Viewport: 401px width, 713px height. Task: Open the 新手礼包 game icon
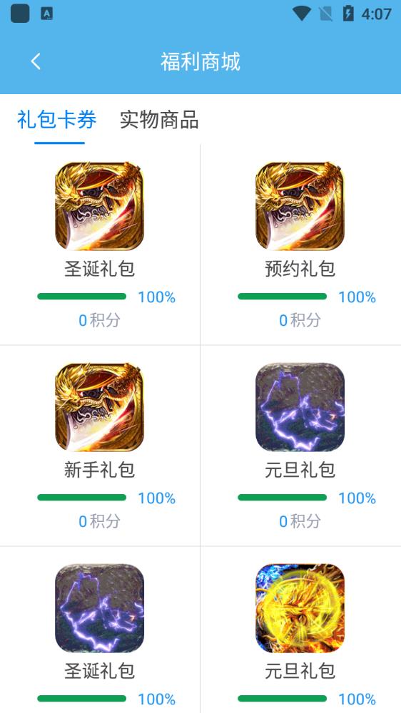(100, 407)
